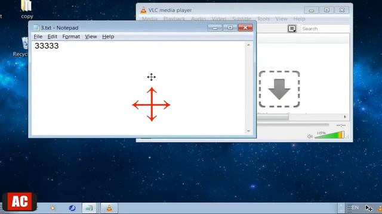Open the Tools menu in VLC
This screenshot has width=382, height=214.
(263, 18)
